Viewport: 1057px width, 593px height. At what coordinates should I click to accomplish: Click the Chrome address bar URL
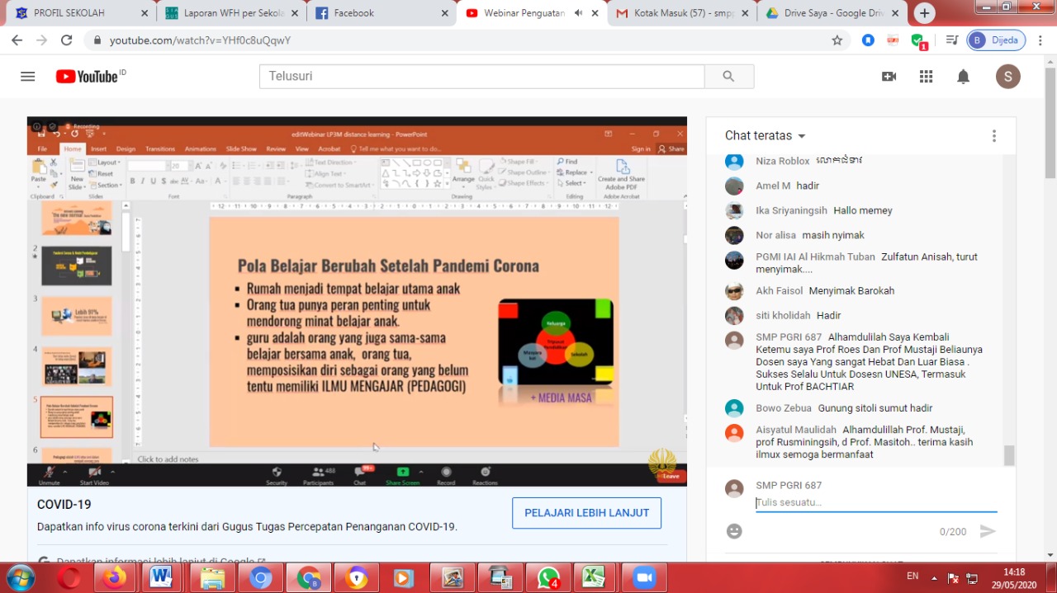click(200, 40)
